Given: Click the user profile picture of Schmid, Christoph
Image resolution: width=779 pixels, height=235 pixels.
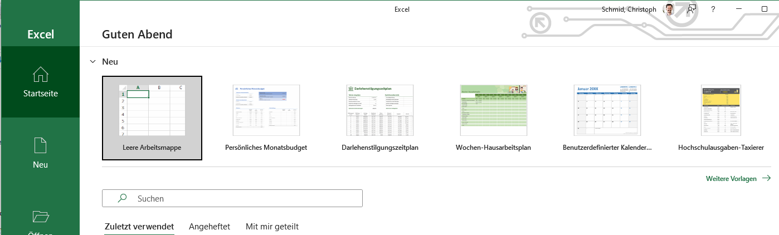Looking at the screenshot, I should [x=669, y=9].
